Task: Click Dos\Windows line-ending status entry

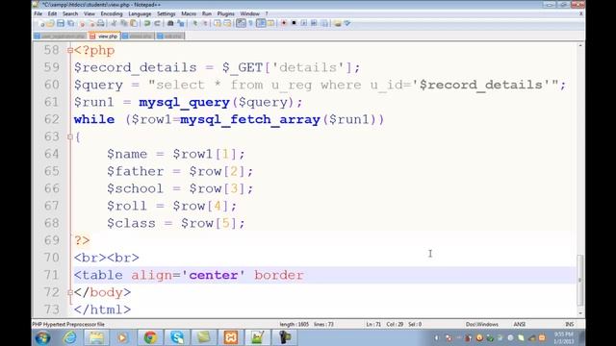Action: coord(482,325)
